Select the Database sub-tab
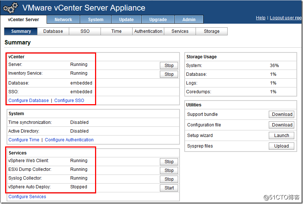 53,31
